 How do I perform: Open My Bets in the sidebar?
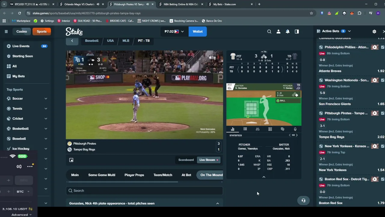tap(18, 76)
